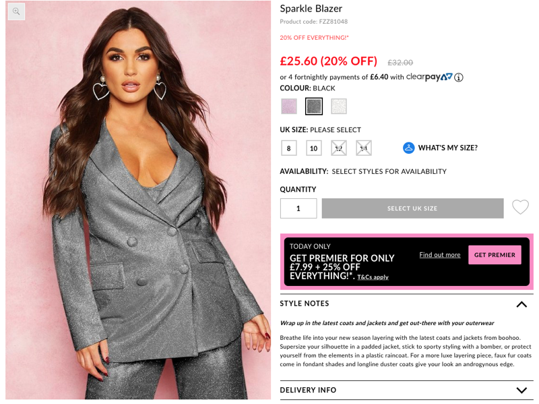Screen dimensions: 539x404
Task: Click the Get Premier button
Action: pyautogui.click(x=495, y=255)
